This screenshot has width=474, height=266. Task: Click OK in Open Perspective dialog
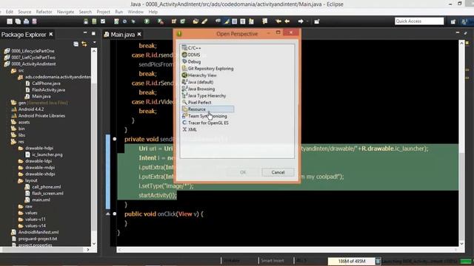coord(243,172)
